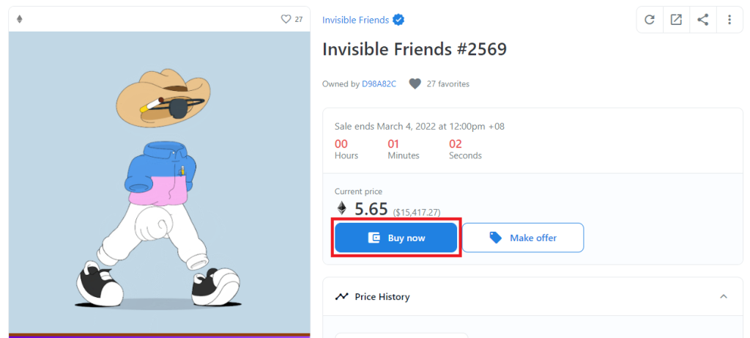750x338 pixels.
Task: Click the 27 count next to the heart above the image
Action: pyautogui.click(x=299, y=19)
